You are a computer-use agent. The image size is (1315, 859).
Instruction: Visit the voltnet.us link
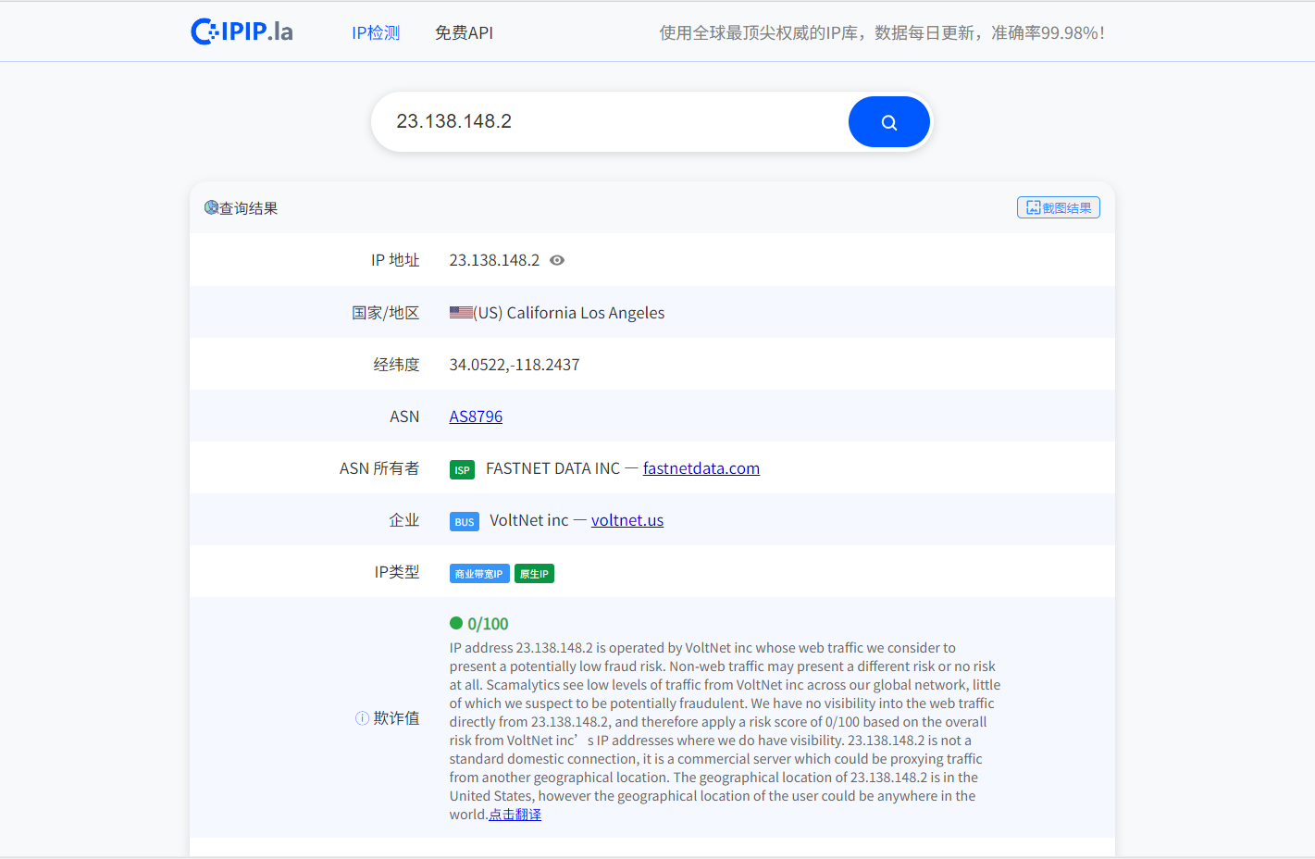tap(626, 520)
